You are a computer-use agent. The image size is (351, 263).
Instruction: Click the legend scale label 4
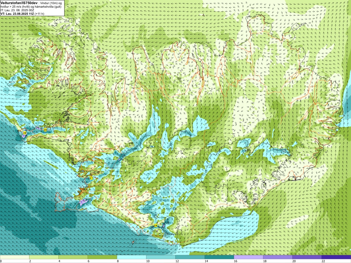tap(59, 261)
